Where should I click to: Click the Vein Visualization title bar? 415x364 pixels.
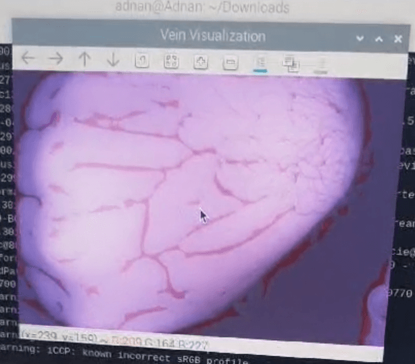click(x=210, y=35)
